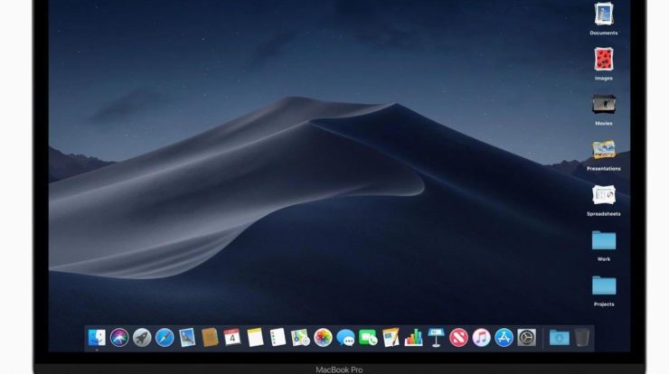Open Numbers bar chart icon
This screenshot has height=374, width=669.
click(x=414, y=338)
